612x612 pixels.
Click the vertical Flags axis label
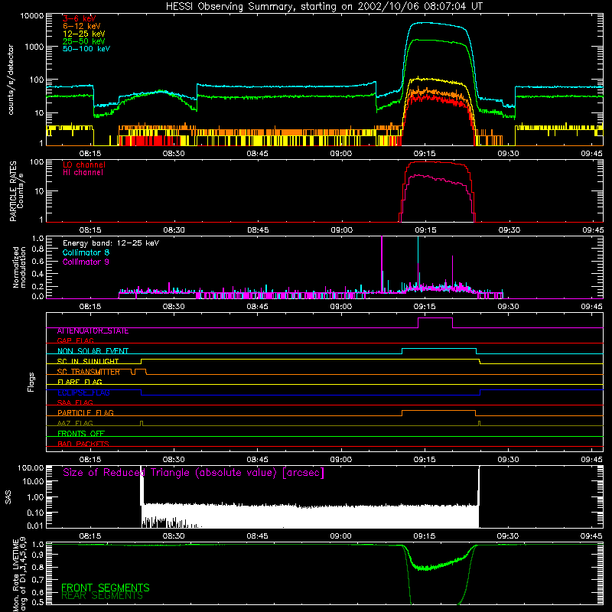coord(31,382)
